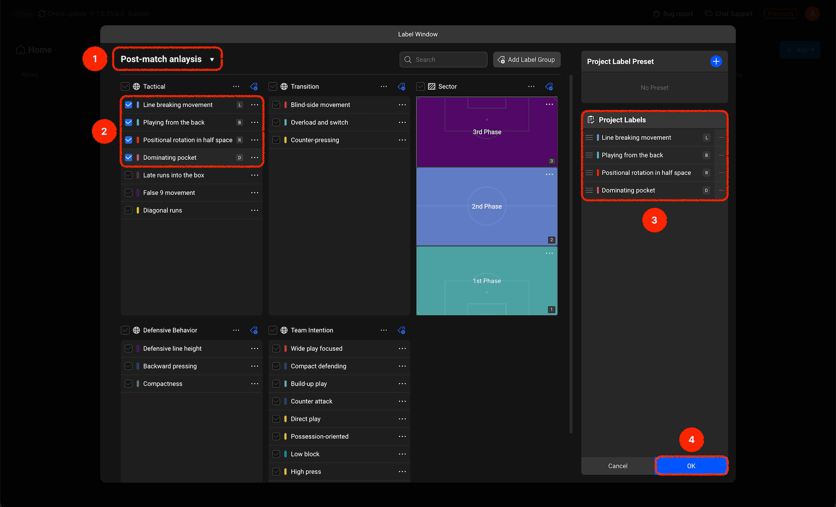
Task: Select all labels in Tactical group checkbox
Action: [125, 87]
